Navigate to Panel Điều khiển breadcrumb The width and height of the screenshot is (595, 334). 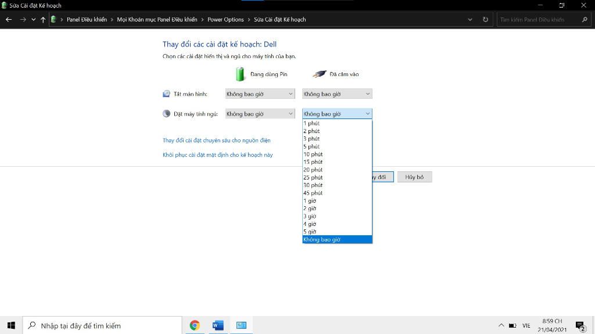pos(87,19)
